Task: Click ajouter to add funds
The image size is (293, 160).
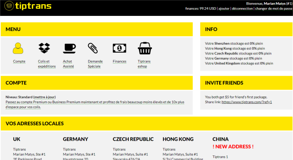Action: [x=224, y=9]
